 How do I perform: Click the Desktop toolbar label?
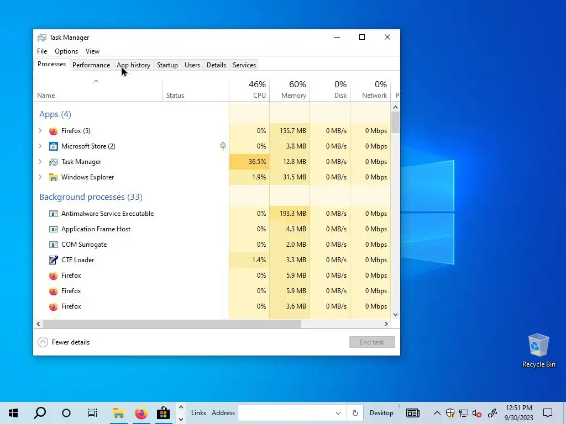381,413
